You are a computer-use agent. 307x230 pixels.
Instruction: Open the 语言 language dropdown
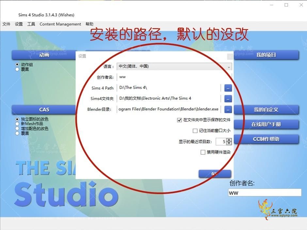click(174, 66)
